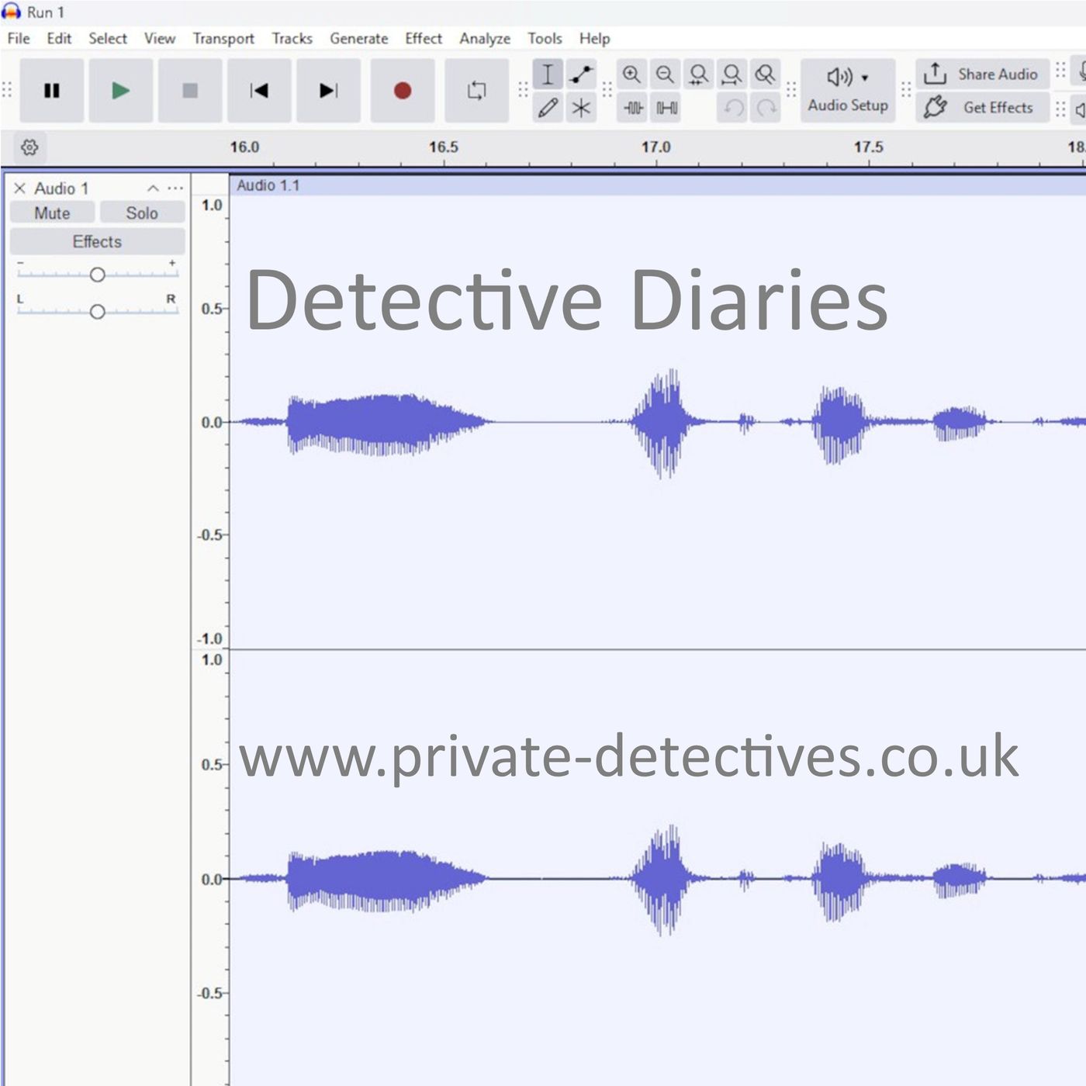Viewport: 1086px width, 1086px height.
Task: Toggle the Loop playback button
Action: click(476, 91)
